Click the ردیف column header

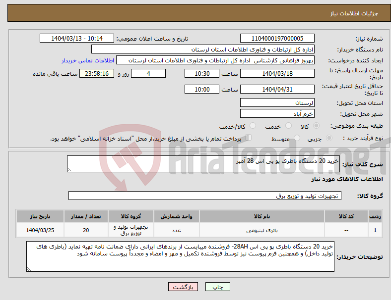click(375, 216)
